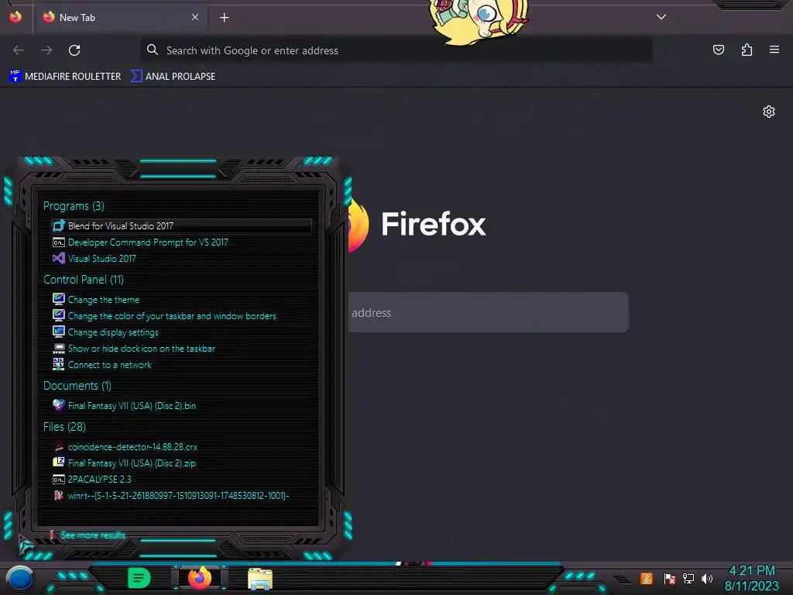This screenshot has height=595, width=793.
Task: Open Change the theme result
Action: tap(103, 300)
